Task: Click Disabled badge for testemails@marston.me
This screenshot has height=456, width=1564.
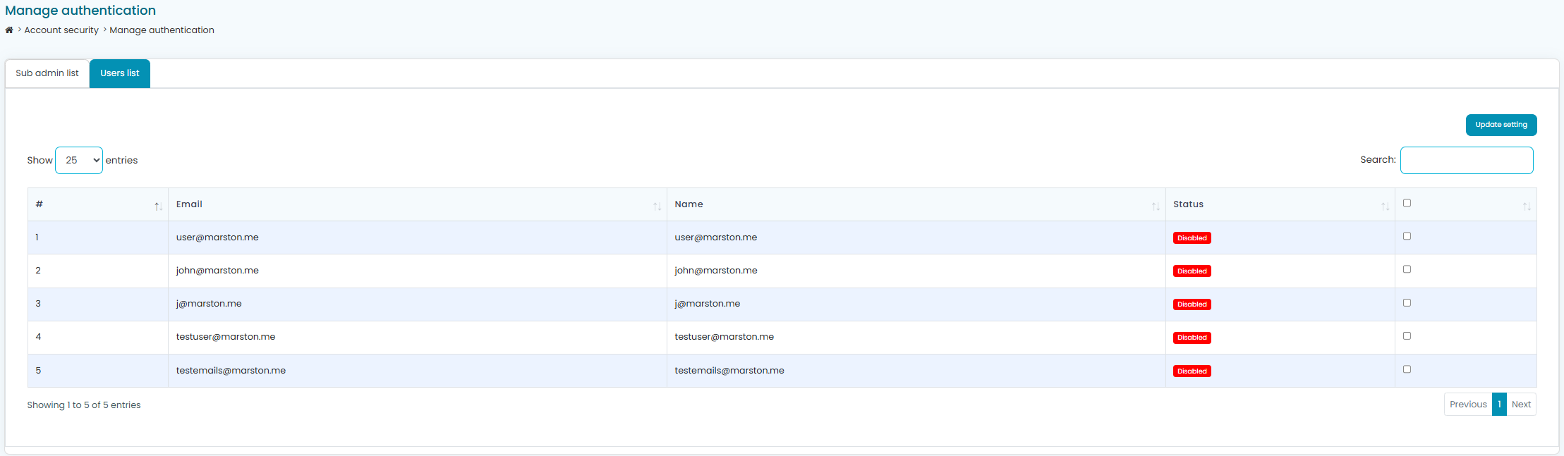Action: tap(1192, 371)
